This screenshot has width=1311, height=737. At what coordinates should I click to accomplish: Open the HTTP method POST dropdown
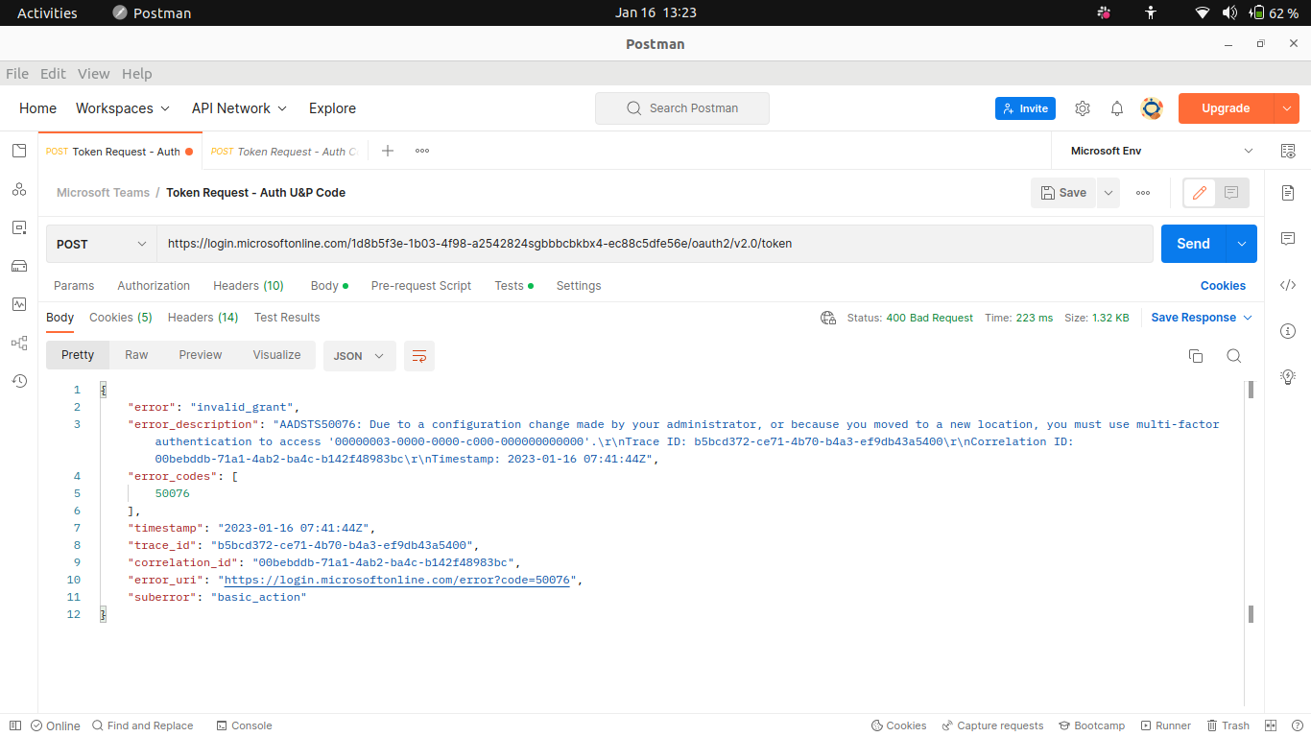pyautogui.click(x=102, y=244)
